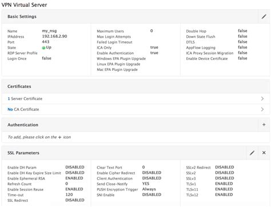This screenshot has height=207, width=271.
Task: Select TLSv1 ENABLED value
Action: 224,184
